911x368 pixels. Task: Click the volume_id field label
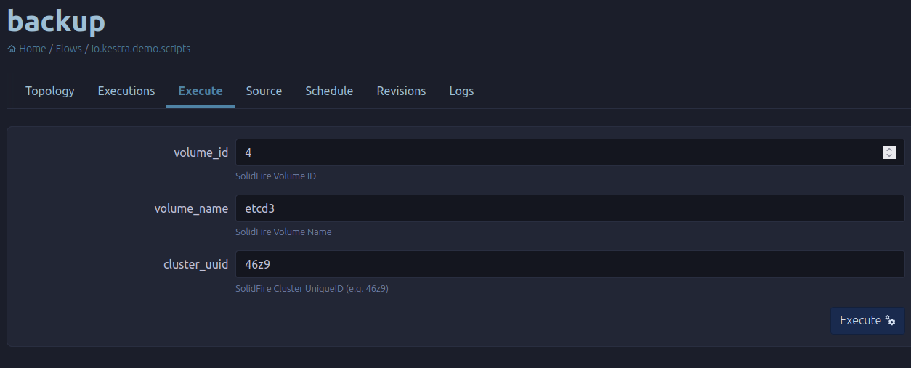pyautogui.click(x=201, y=152)
